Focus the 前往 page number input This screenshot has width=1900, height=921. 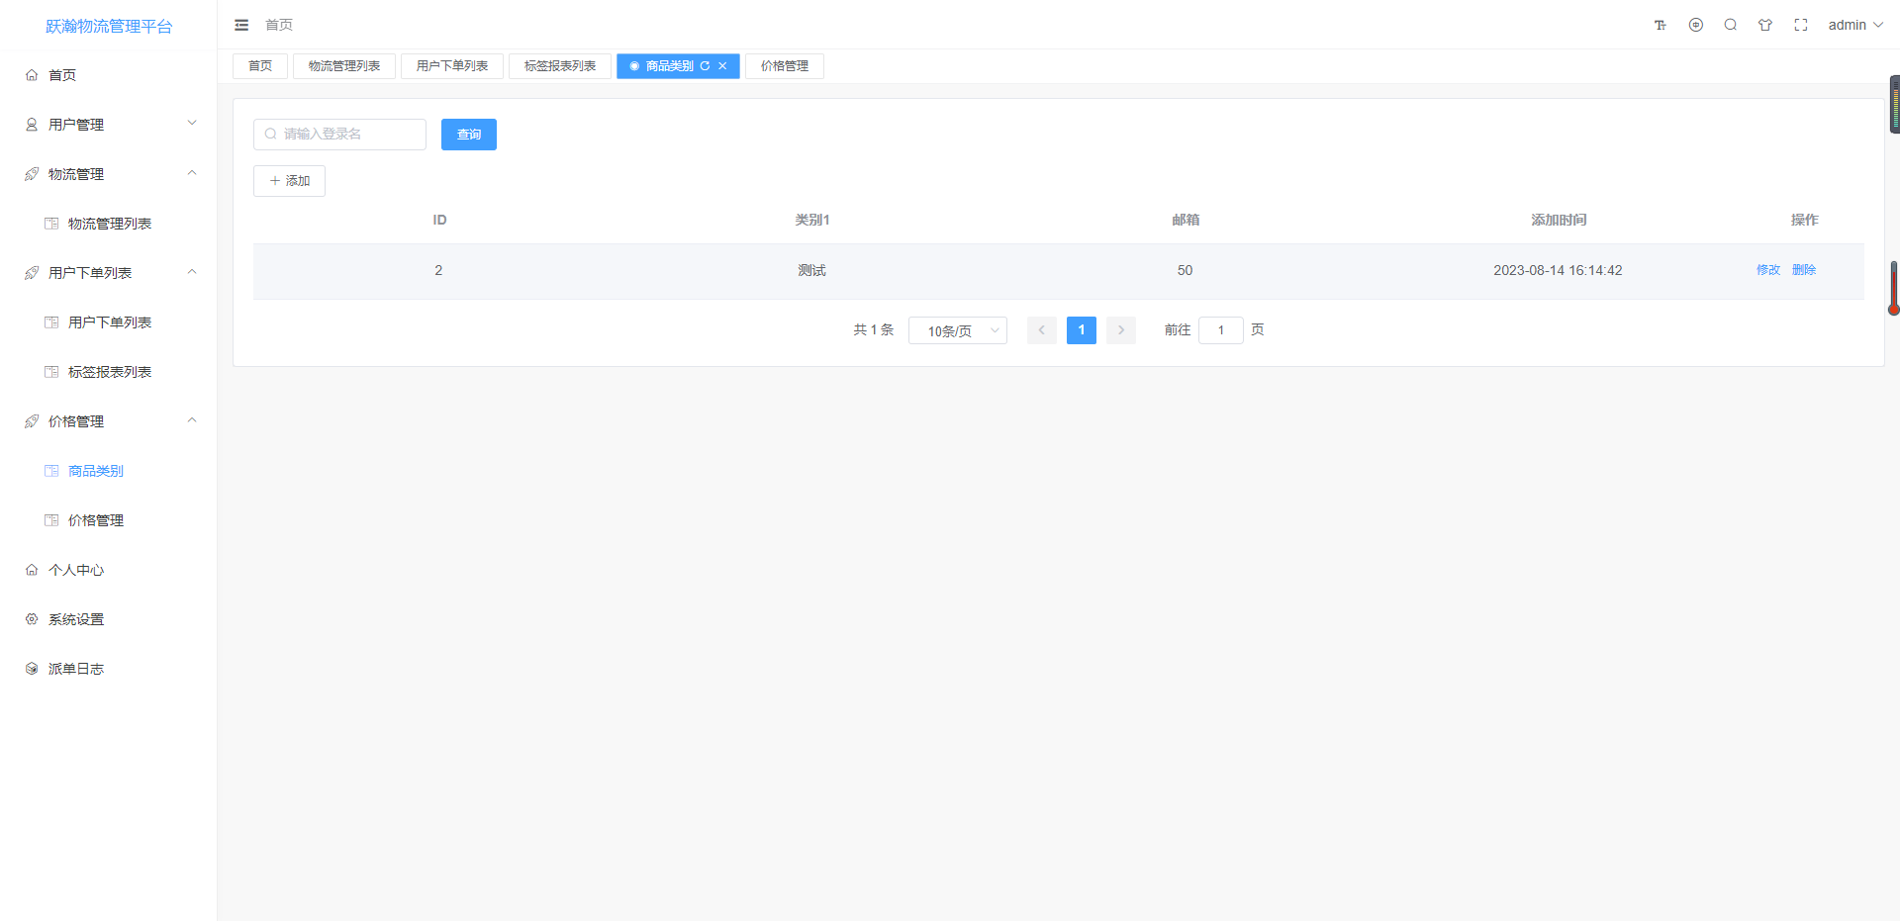pos(1221,330)
